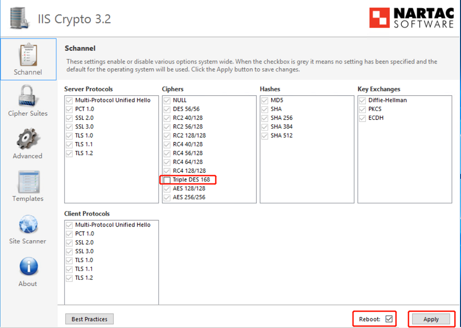The height and width of the screenshot is (328, 461).
Task: Click the Server Protocols heading
Action: pos(88,89)
